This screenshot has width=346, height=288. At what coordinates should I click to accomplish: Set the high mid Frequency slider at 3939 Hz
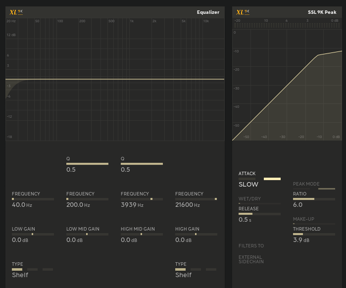point(142,199)
